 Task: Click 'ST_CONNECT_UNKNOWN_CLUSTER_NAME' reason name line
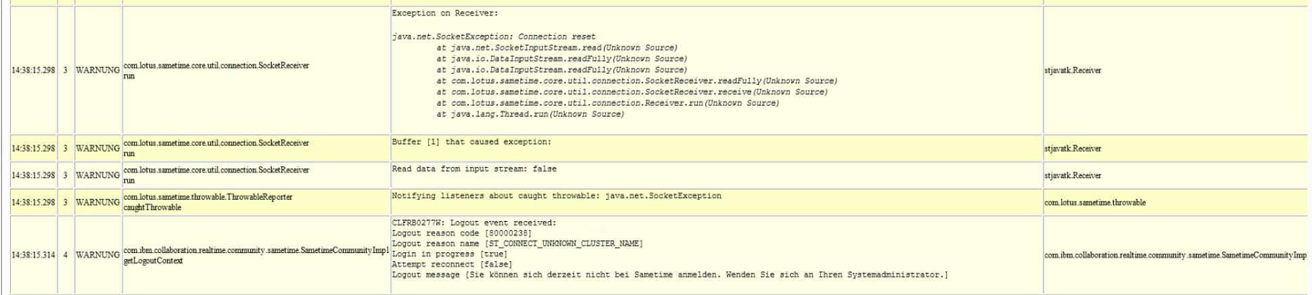pos(517,244)
